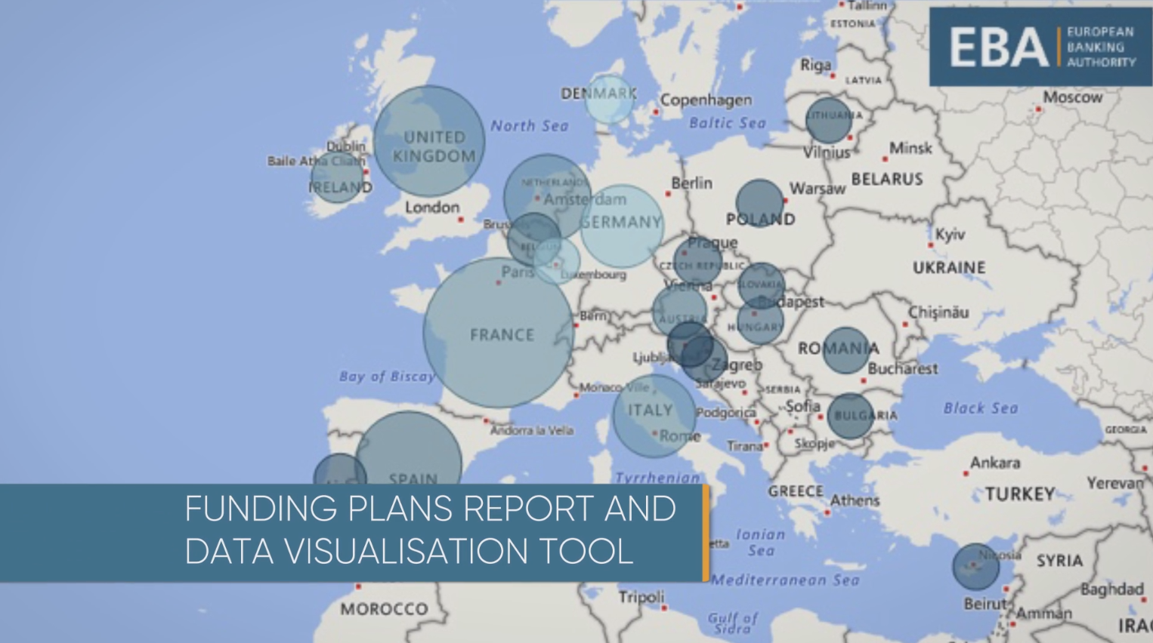This screenshot has height=643, width=1153.
Task: Click the Italy data bubble
Action: pyautogui.click(x=654, y=416)
